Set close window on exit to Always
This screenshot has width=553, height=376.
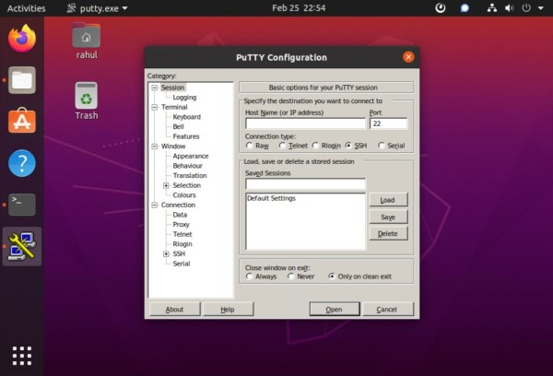pyautogui.click(x=249, y=276)
